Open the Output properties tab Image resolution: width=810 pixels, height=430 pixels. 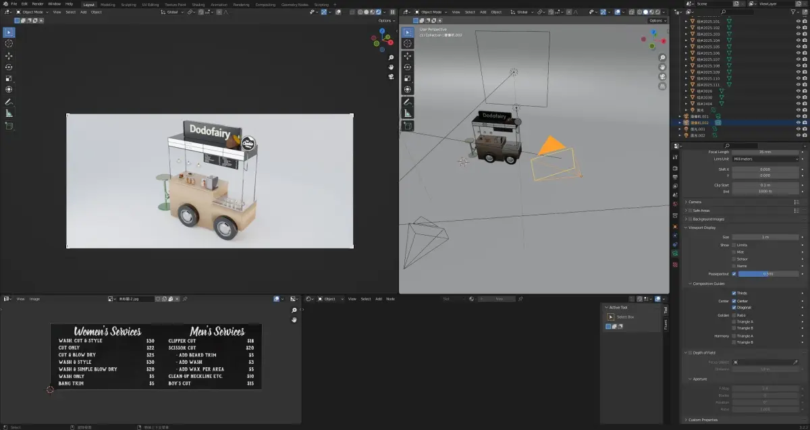tap(675, 177)
